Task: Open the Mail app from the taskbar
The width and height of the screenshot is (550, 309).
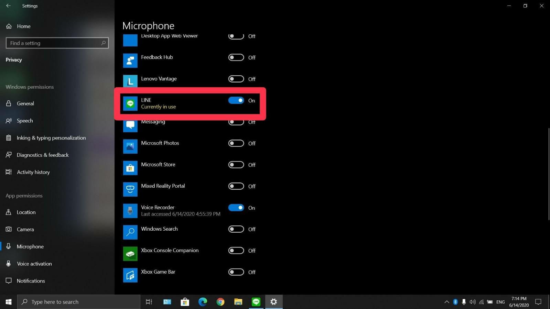Action: [x=167, y=302]
